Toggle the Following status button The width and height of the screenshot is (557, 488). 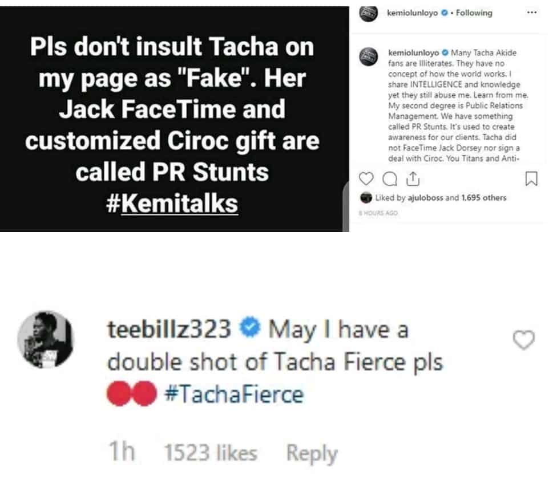(474, 13)
